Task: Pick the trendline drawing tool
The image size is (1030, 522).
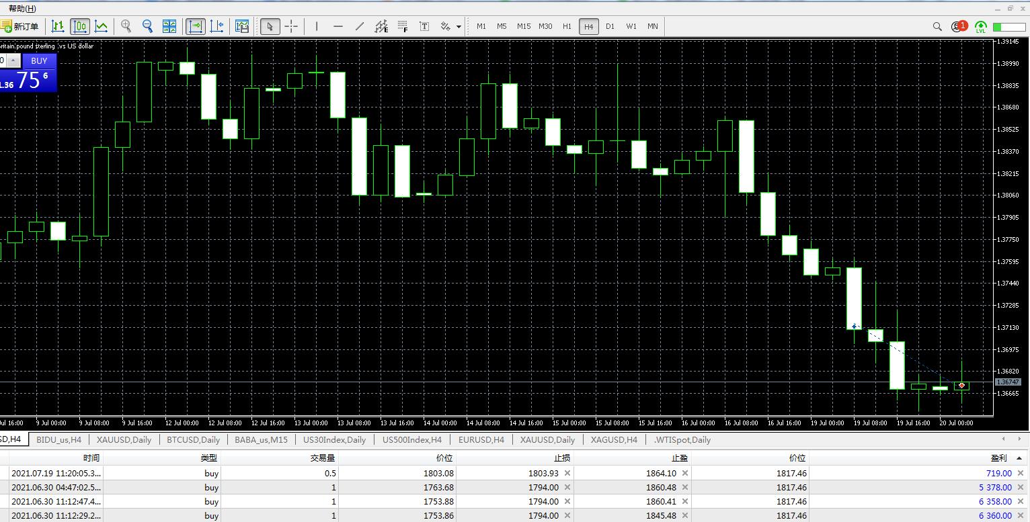Action: click(359, 26)
